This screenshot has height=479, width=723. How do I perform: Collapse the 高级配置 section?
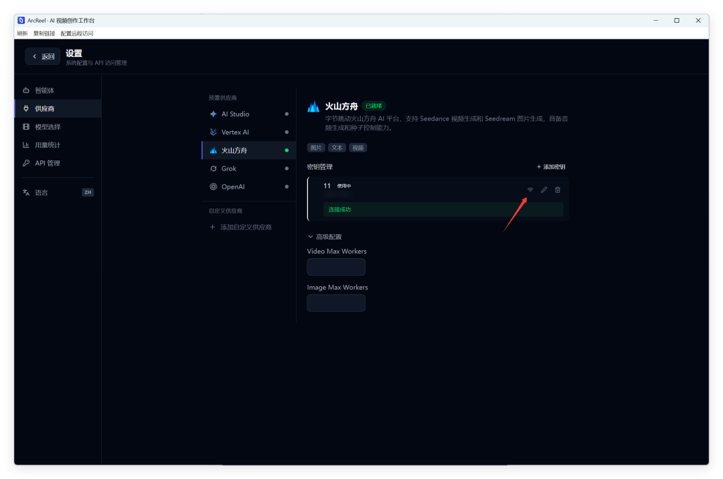(x=325, y=237)
